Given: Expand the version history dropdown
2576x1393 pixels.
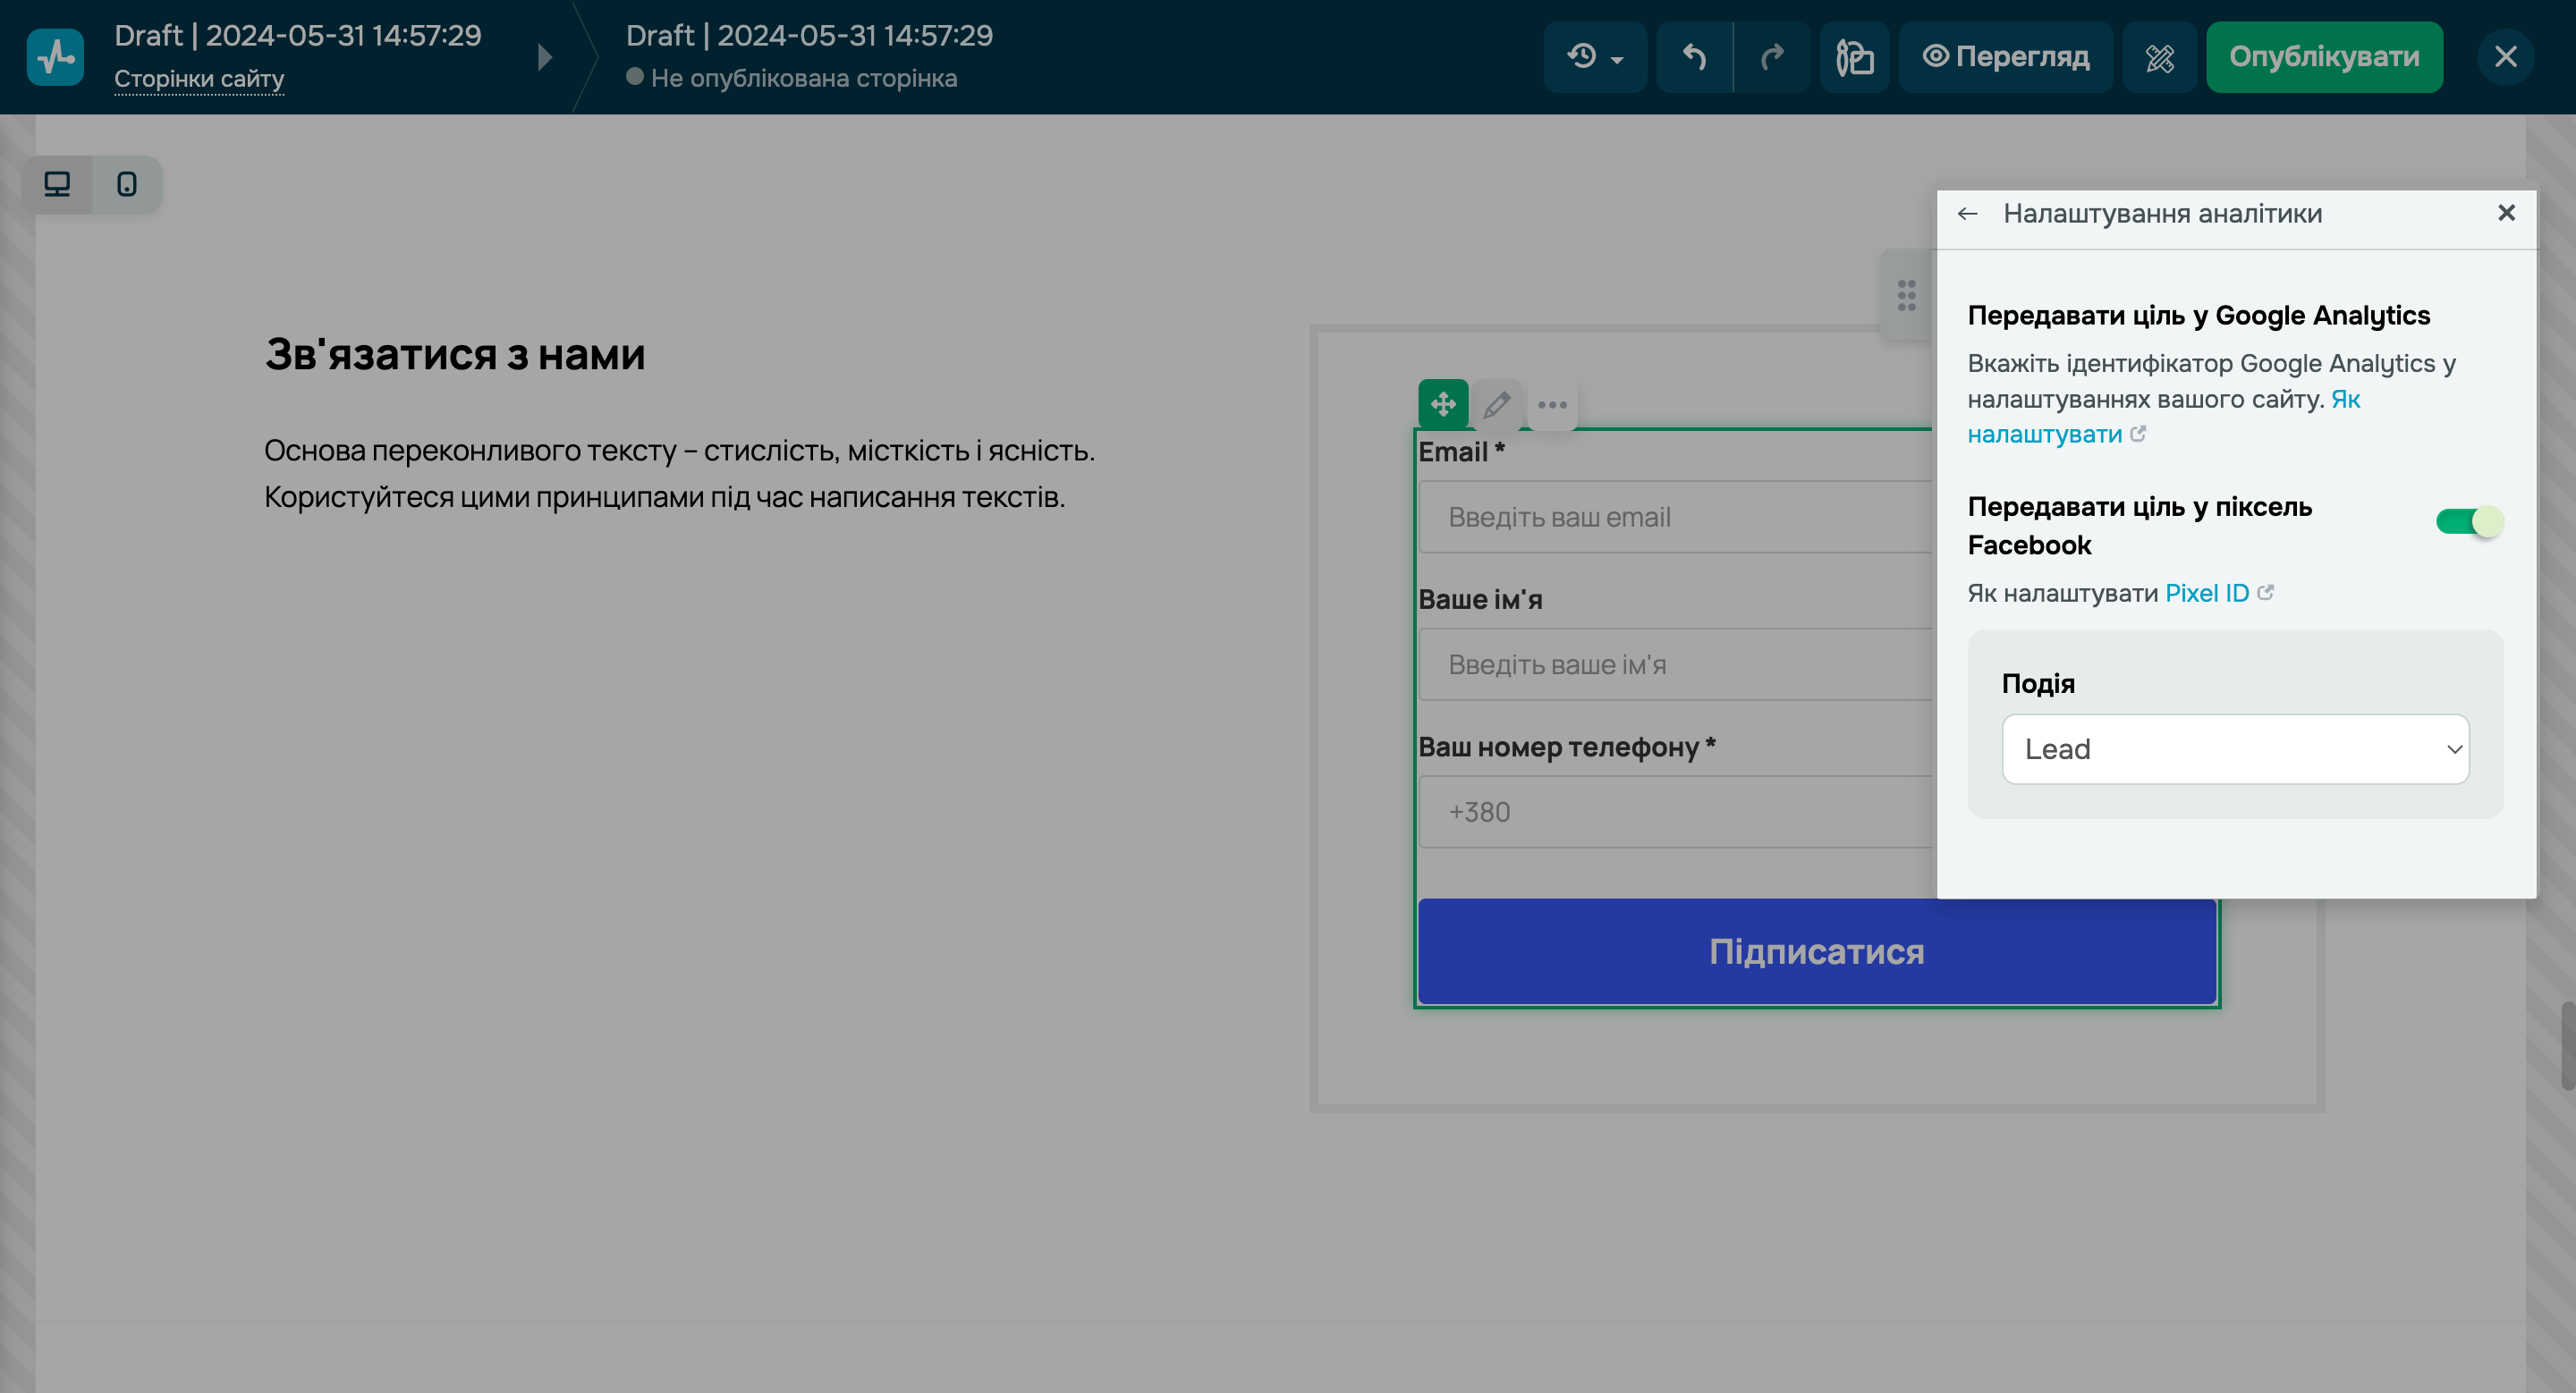Looking at the screenshot, I should click(x=1594, y=57).
